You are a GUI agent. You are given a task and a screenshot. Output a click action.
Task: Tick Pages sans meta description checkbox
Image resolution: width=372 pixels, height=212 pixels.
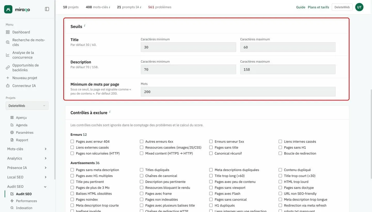72,170
